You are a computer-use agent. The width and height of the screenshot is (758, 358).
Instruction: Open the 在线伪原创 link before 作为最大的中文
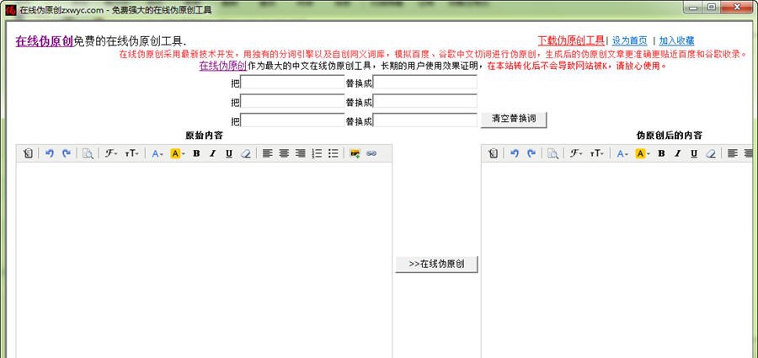point(223,66)
